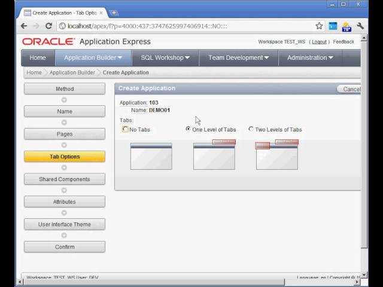
Task: Expand the Team Development dropdown arrow
Action: (266, 58)
